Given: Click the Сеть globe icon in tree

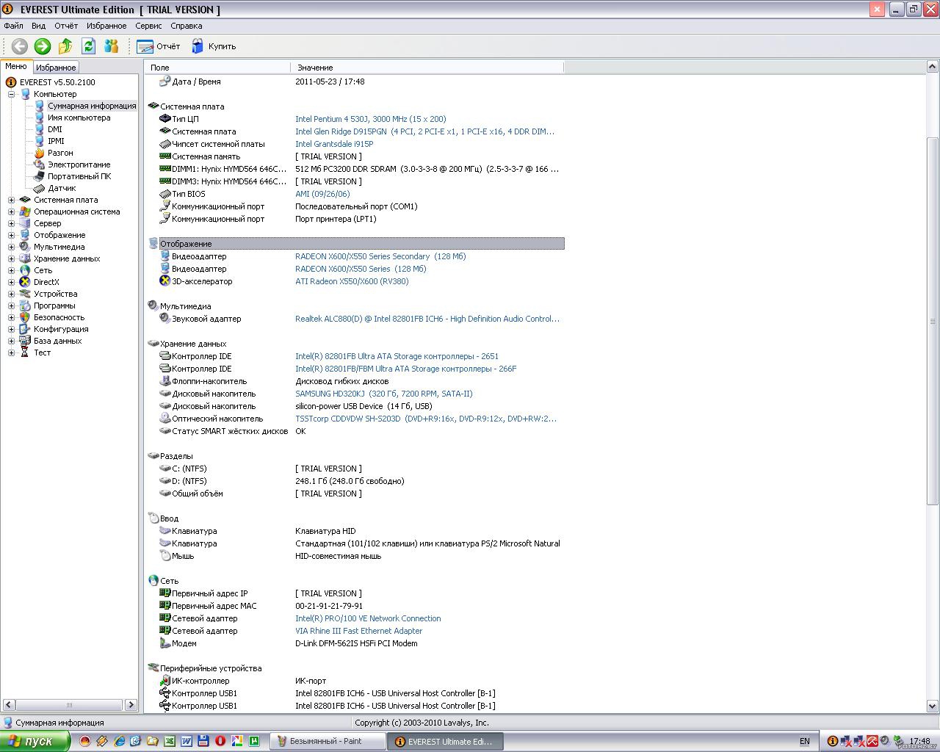Looking at the screenshot, I should point(25,270).
